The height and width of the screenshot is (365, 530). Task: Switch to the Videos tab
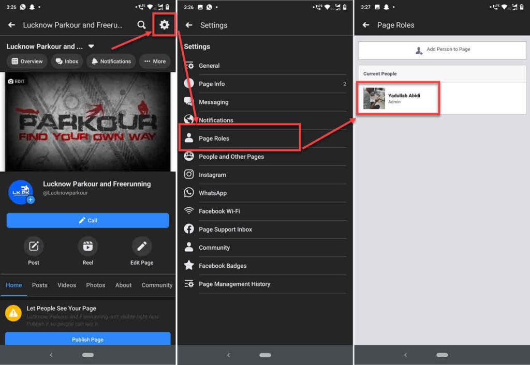pyautogui.click(x=67, y=285)
